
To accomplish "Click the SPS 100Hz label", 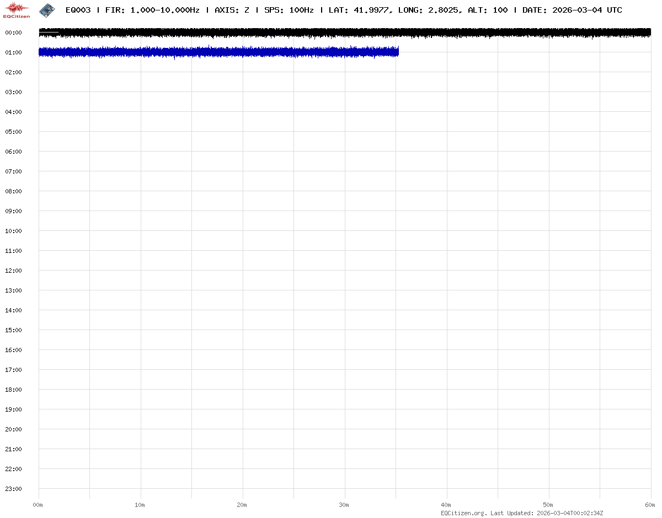I will click(289, 10).
